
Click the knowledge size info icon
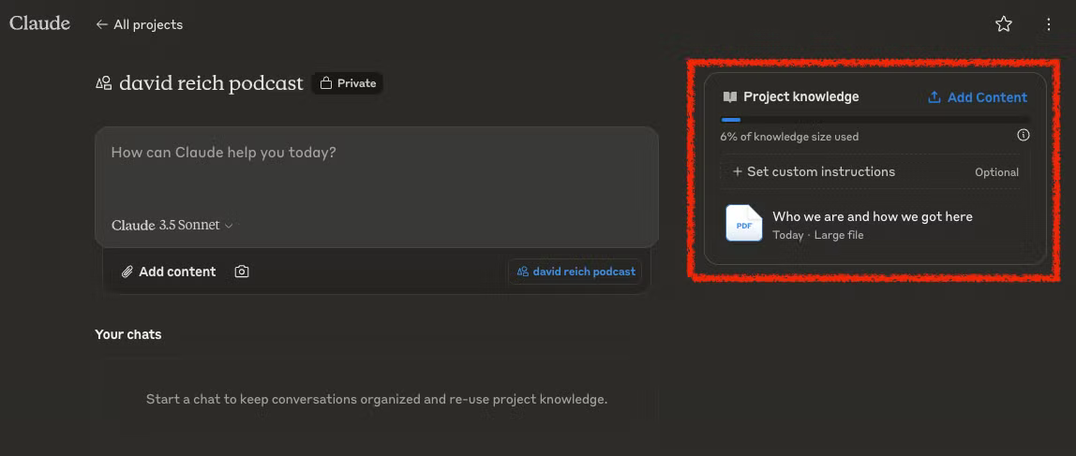[x=1023, y=135]
